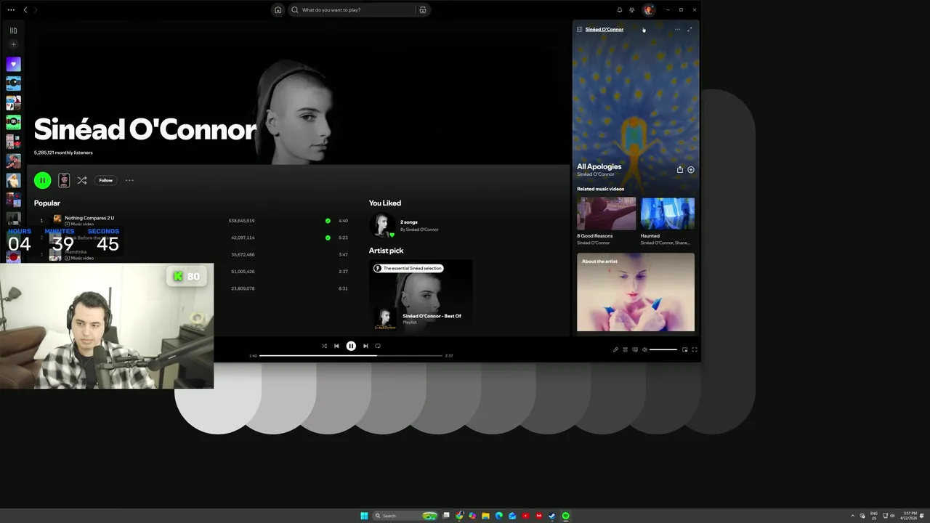The height and width of the screenshot is (523, 930).
Task: Expand the Now Playing view
Action: [x=690, y=29]
